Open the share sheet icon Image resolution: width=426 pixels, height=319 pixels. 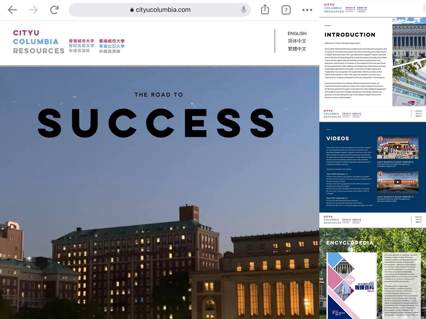(265, 10)
